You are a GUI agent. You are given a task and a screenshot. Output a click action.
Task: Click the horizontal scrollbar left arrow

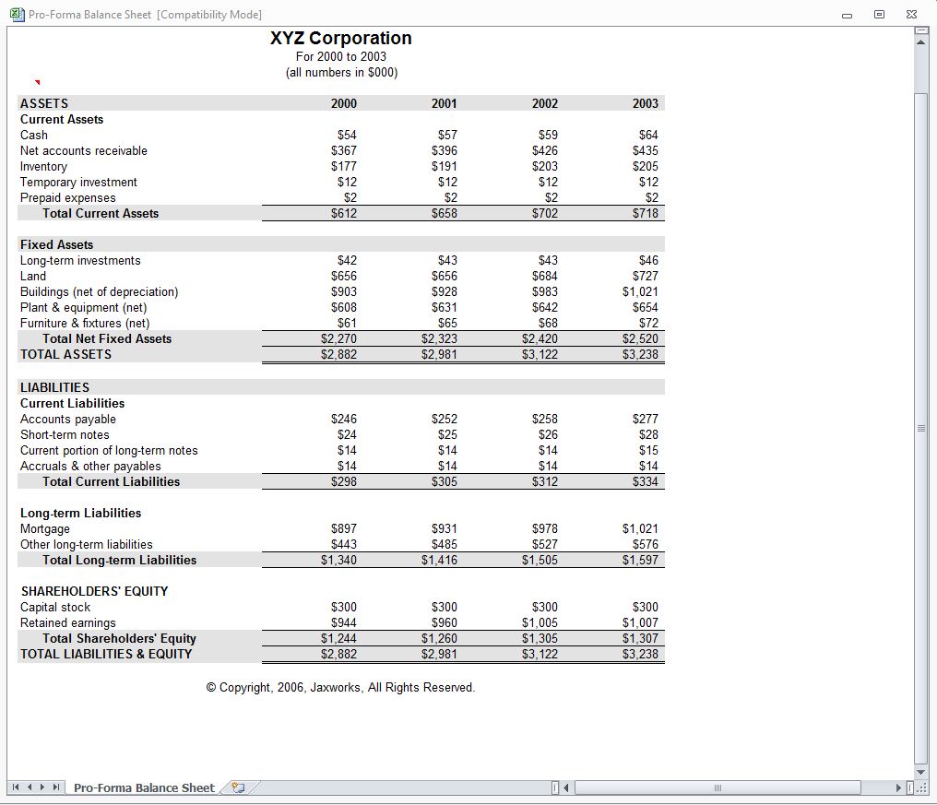565,788
